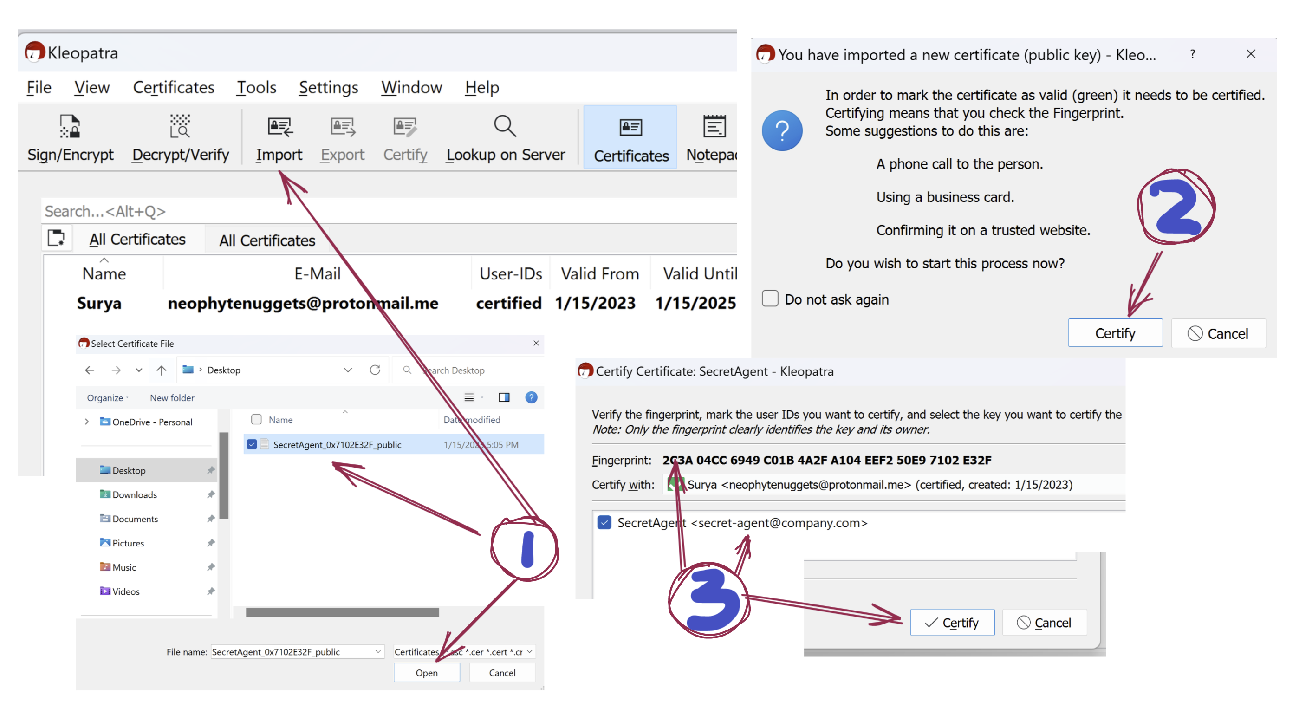Open recent locations dropdown arrow
This screenshot has height=708, width=1299.
pyautogui.click(x=139, y=370)
